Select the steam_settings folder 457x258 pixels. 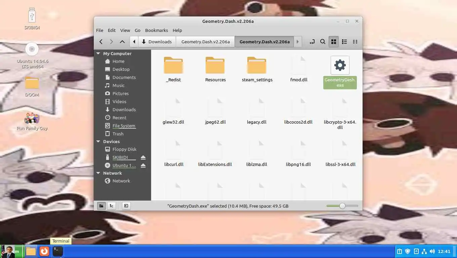[257, 70]
